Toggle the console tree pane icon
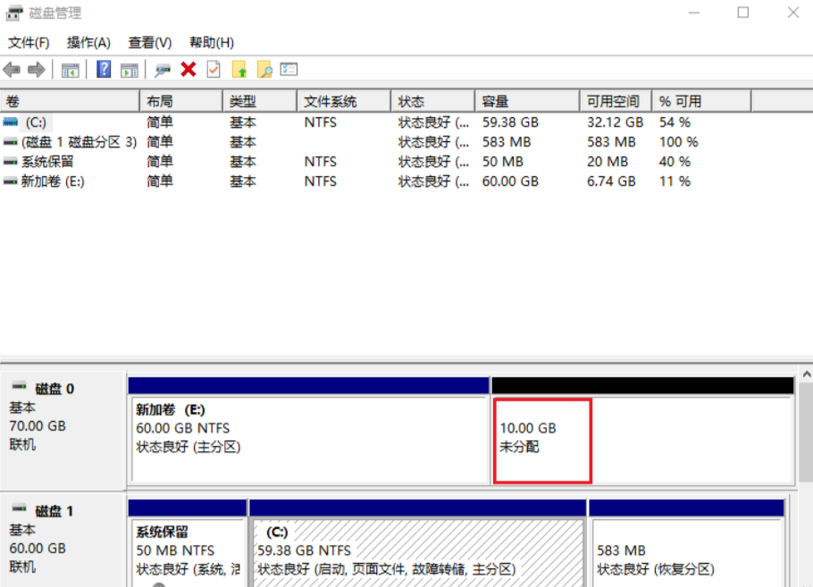 [x=71, y=70]
